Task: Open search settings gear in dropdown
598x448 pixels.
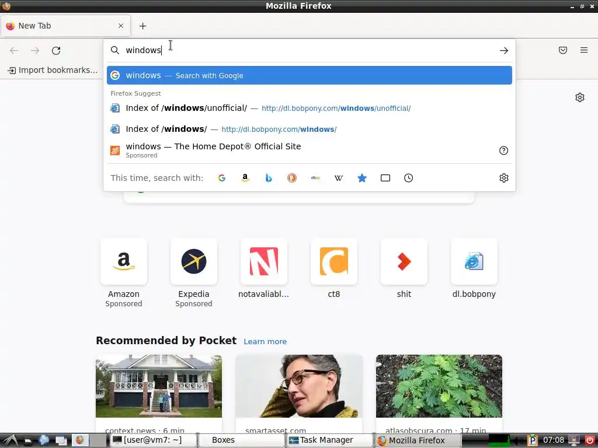Action: click(504, 178)
